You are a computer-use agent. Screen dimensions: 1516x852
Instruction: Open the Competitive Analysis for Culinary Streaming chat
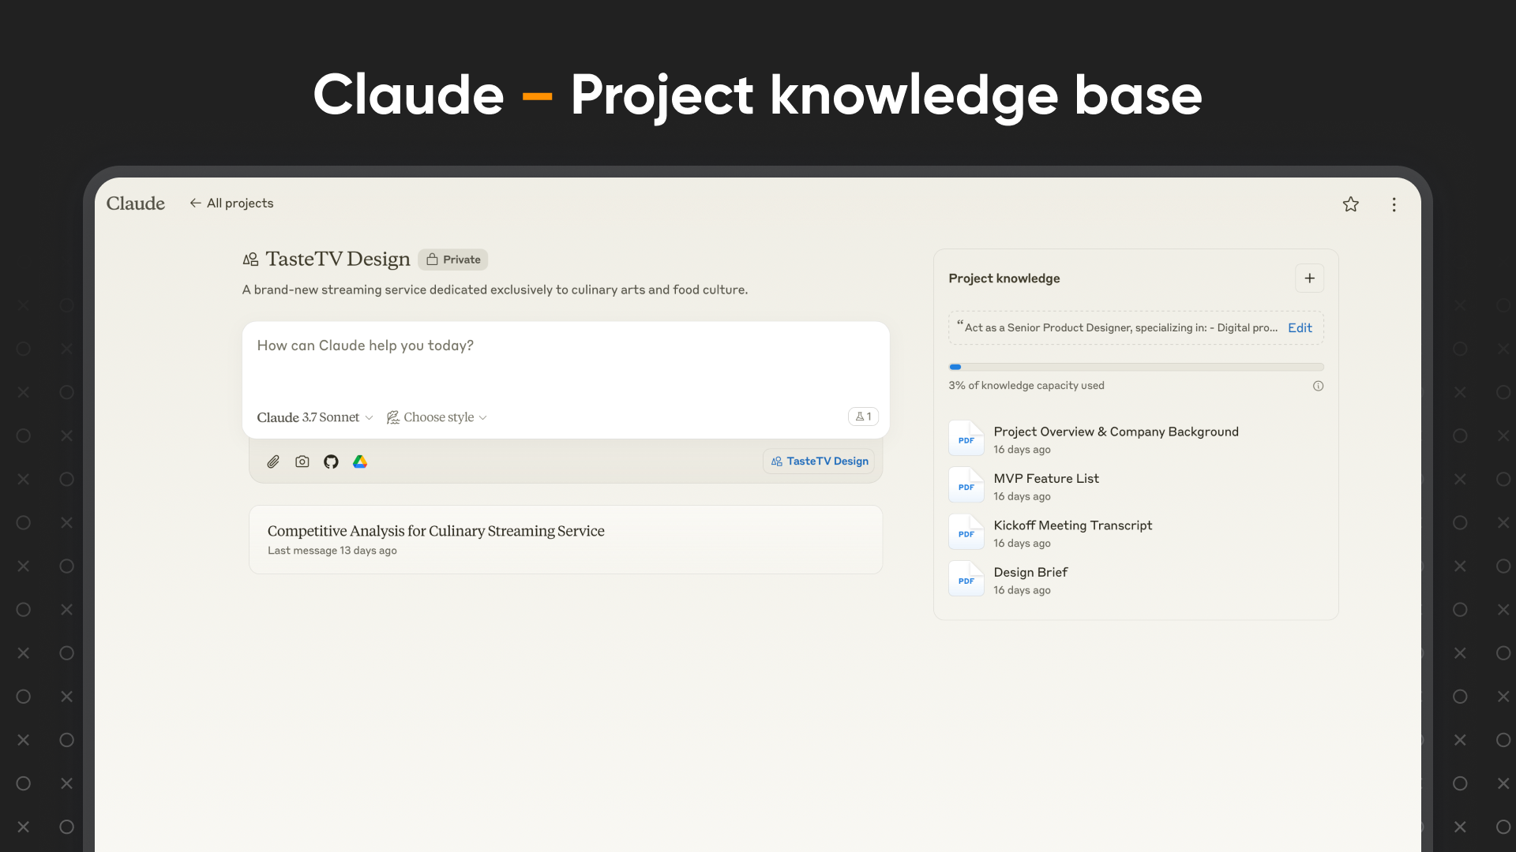(x=565, y=540)
